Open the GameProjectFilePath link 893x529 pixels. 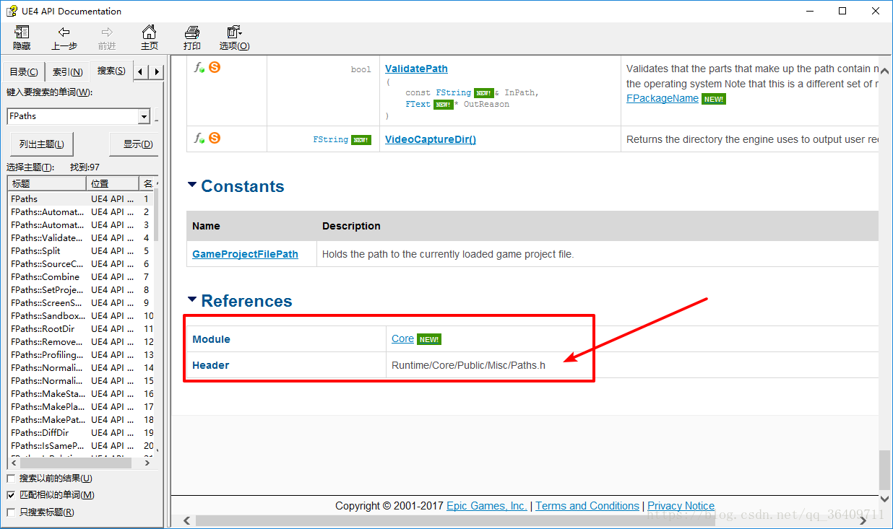(x=245, y=254)
